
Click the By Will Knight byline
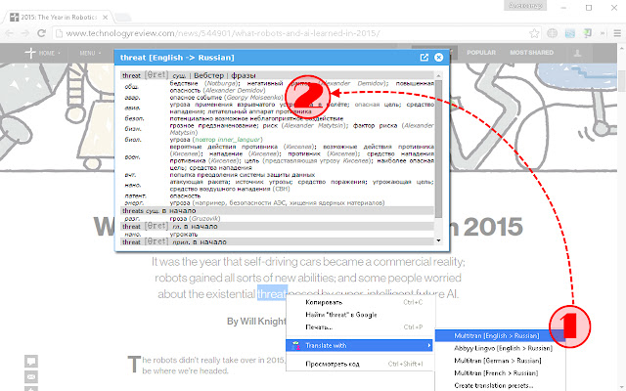click(x=256, y=322)
